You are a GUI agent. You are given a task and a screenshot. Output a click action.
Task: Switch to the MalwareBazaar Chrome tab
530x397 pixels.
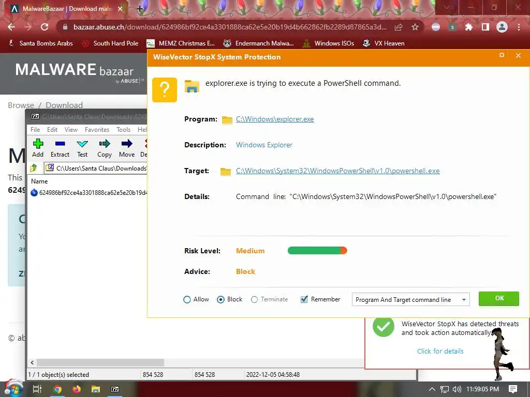(66, 9)
